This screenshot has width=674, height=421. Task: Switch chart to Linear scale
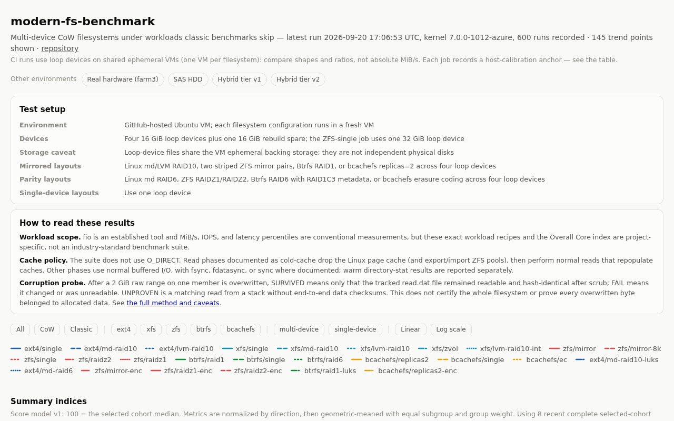pos(411,329)
